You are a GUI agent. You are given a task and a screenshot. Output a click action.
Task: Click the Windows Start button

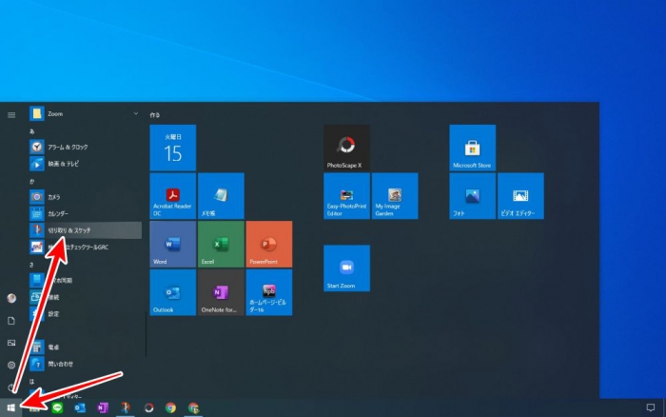coord(11,408)
